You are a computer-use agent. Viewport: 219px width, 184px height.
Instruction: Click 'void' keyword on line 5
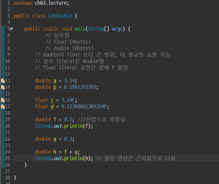click(67, 29)
